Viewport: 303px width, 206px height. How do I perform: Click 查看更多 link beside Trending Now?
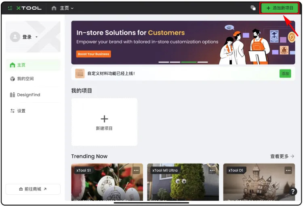(282, 156)
